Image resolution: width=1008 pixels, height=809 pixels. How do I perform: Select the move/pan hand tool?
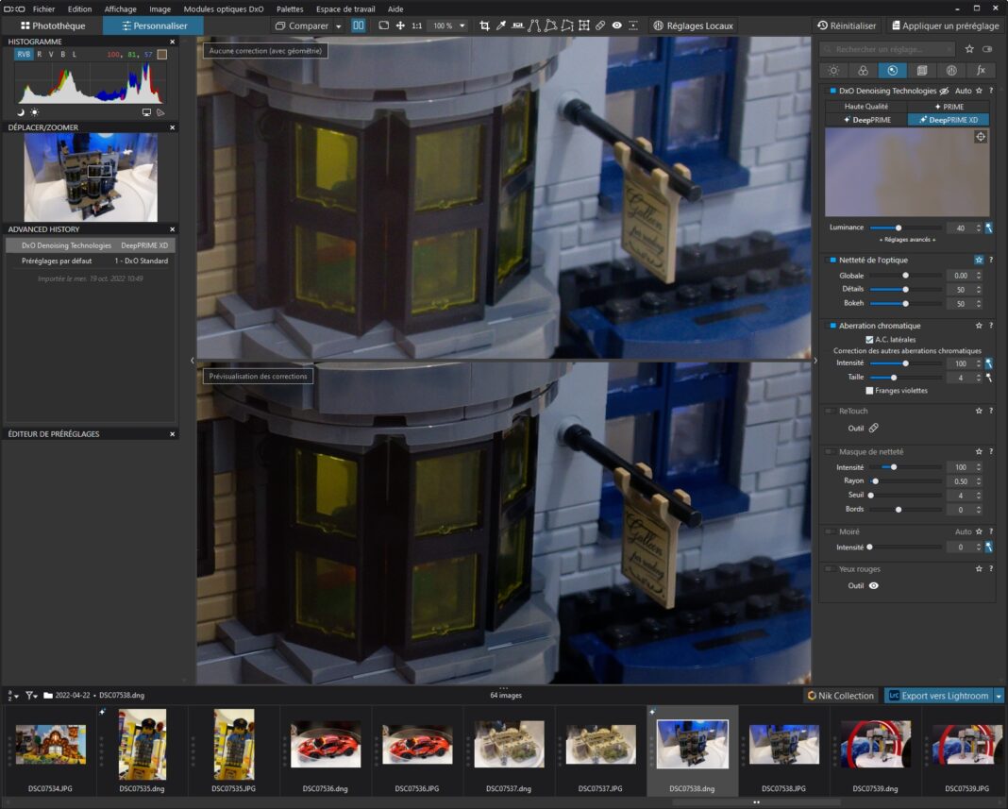(x=400, y=25)
